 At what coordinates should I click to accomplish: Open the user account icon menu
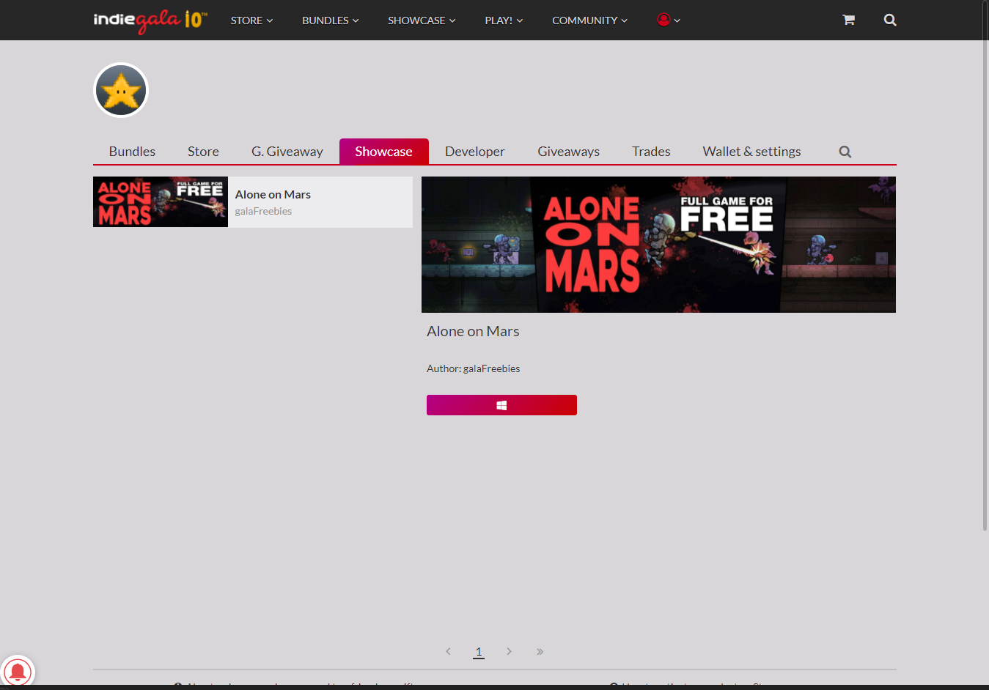point(669,20)
